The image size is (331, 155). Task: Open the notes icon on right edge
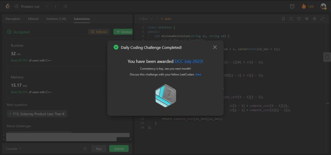(327, 57)
